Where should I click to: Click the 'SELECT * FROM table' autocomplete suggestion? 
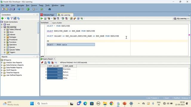pos(71,45)
